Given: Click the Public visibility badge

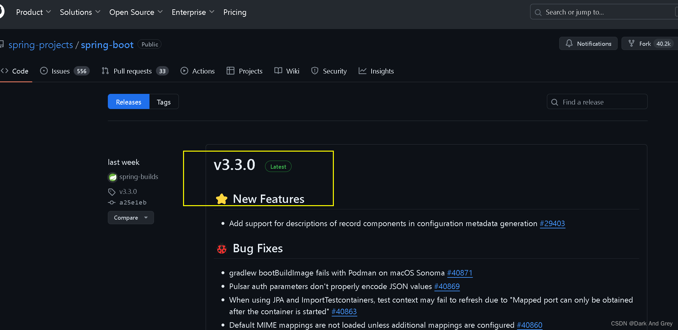Looking at the screenshot, I should 149,44.
